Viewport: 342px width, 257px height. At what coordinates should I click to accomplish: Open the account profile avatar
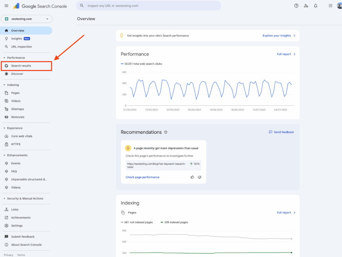tap(339, 6)
